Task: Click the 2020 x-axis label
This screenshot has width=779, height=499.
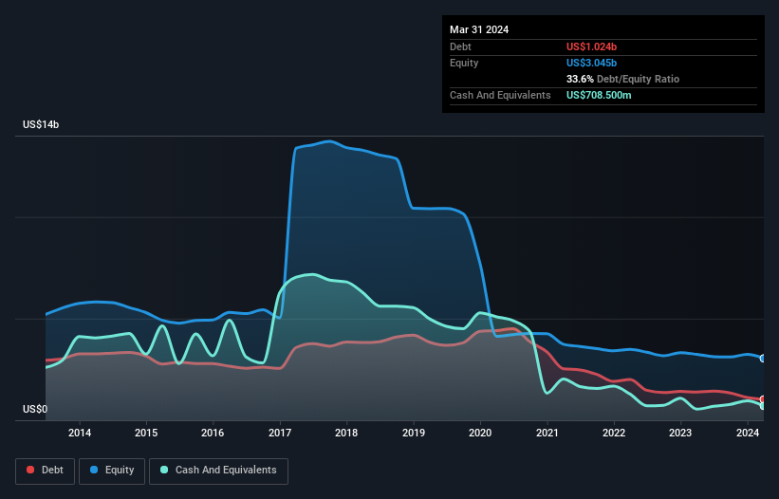Action: [480, 433]
